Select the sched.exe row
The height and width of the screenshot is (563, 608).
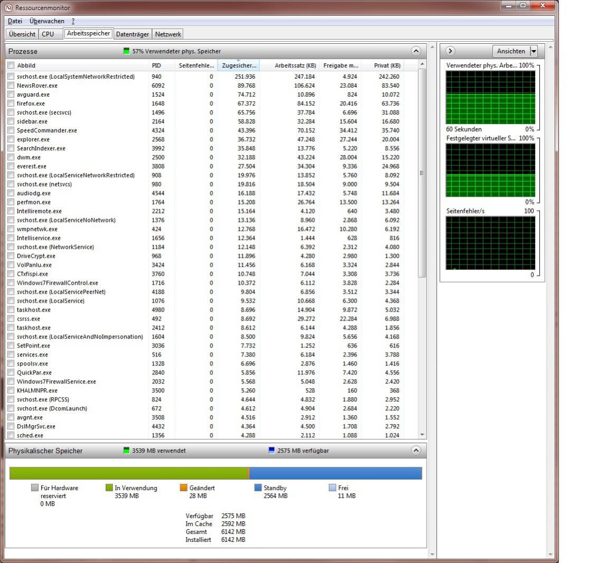point(212,435)
